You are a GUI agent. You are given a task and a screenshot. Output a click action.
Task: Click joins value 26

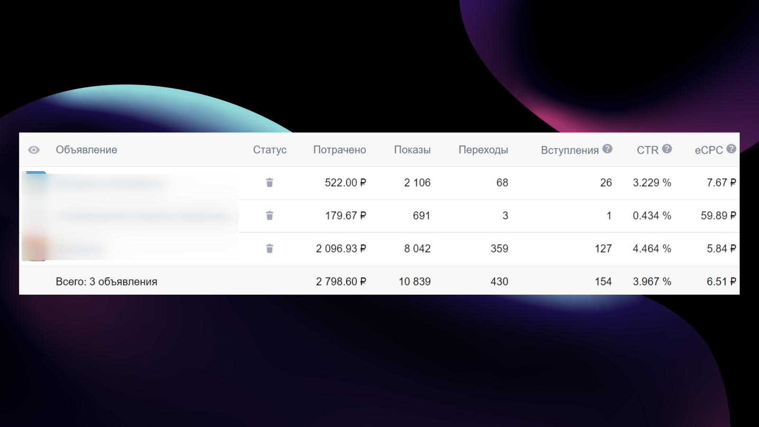(606, 183)
